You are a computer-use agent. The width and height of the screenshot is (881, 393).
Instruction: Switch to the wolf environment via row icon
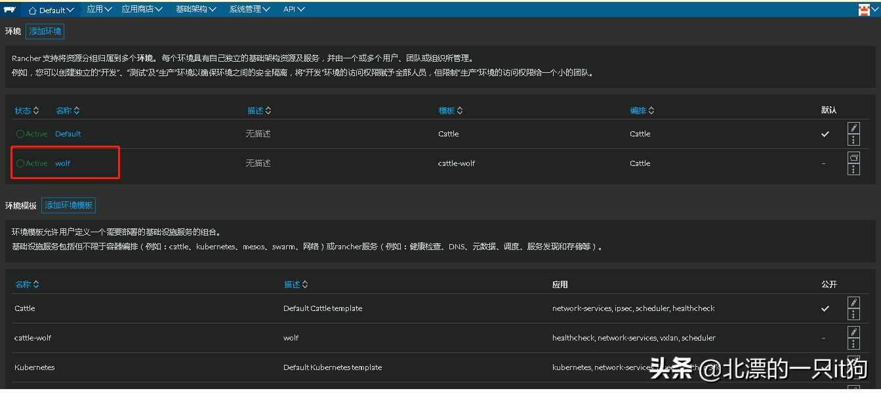point(853,157)
